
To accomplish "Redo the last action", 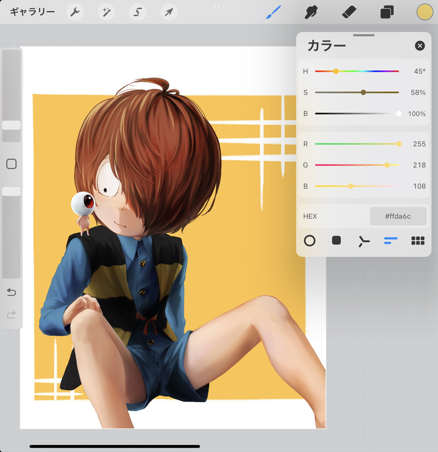I will pos(12,315).
